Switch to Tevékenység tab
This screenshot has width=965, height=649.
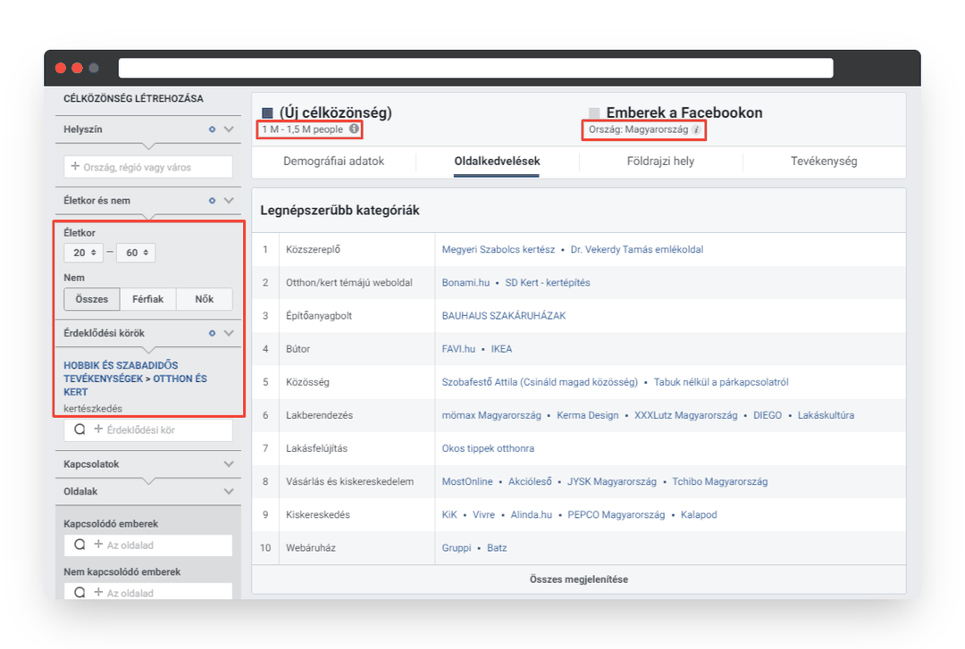tap(824, 162)
